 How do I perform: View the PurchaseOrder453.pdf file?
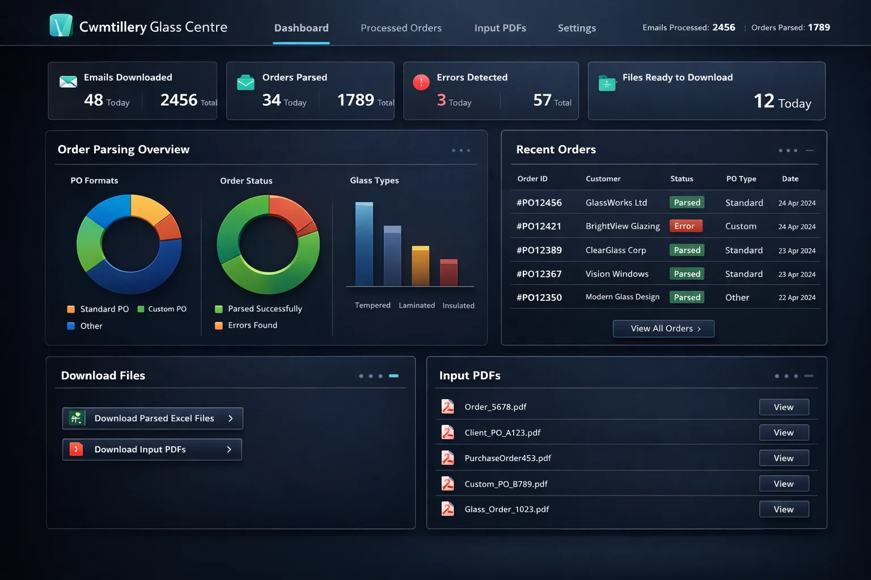pos(784,458)
